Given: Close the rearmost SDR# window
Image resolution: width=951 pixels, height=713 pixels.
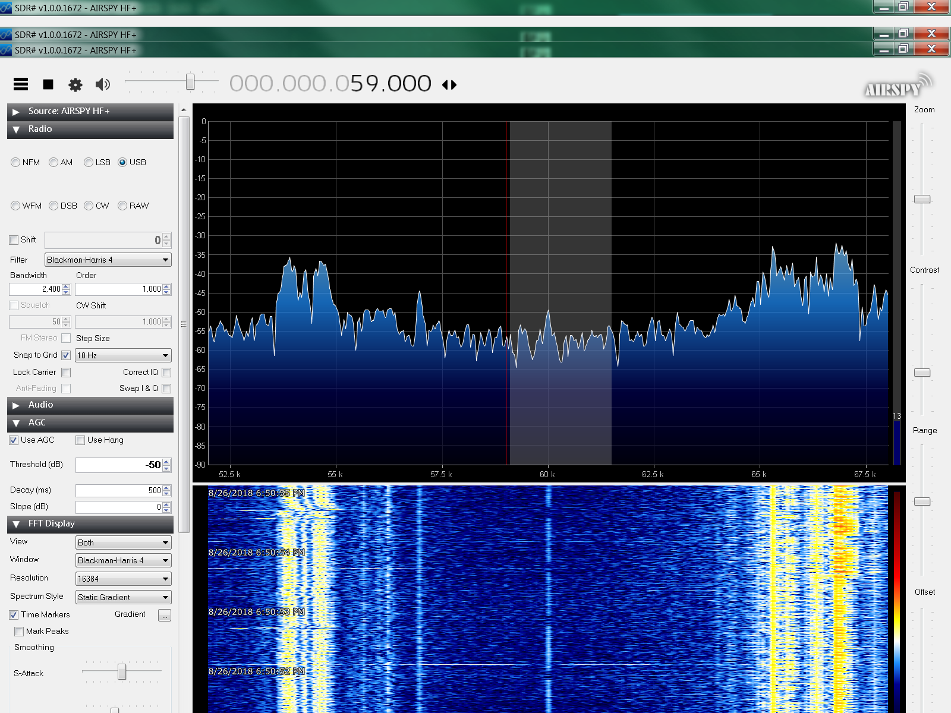Looking at the screenshot, I should point(931,7).
